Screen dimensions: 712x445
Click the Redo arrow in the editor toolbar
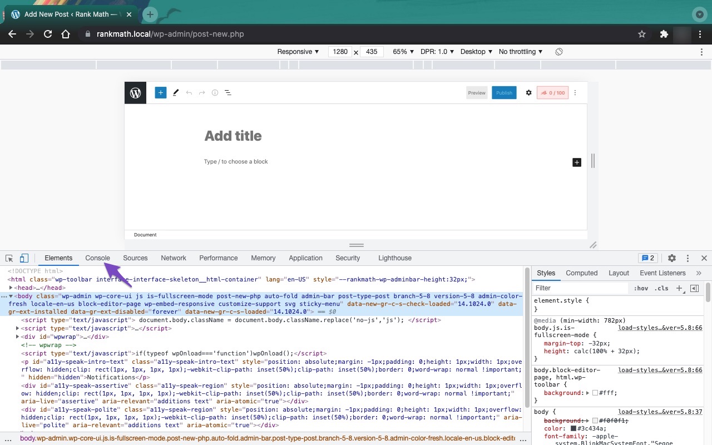coord(202,93)
